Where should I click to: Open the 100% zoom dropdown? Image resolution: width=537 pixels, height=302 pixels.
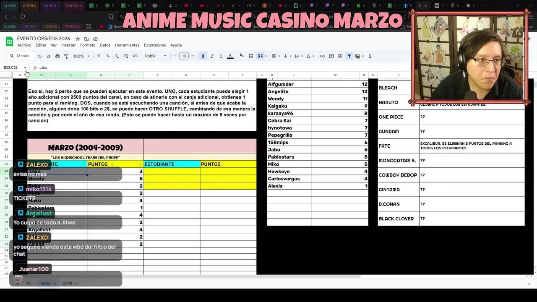click(81, 56)
